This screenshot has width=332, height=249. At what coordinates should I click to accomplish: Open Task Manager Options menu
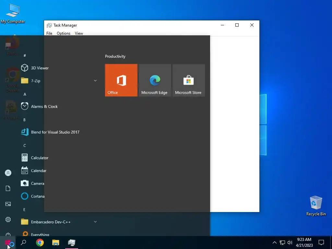click(64, 33)
